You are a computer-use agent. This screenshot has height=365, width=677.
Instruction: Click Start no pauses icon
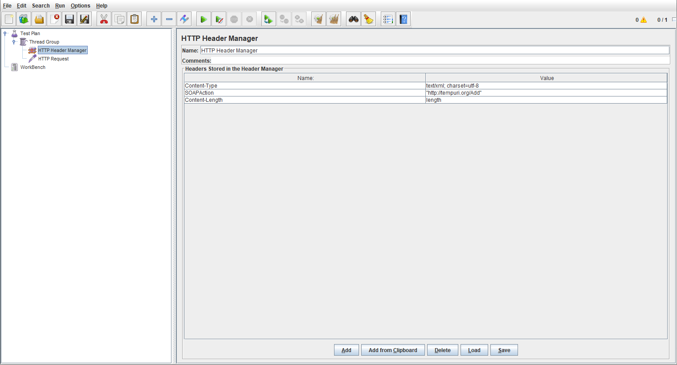(219, 19)
